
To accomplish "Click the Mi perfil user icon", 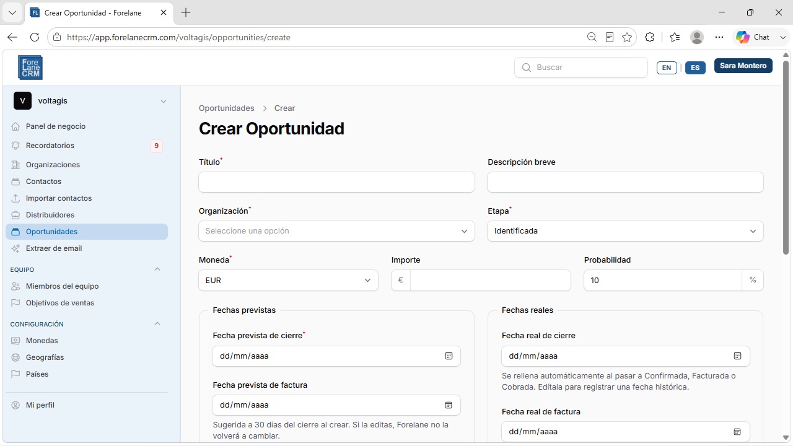I will (x=15, y=405).
